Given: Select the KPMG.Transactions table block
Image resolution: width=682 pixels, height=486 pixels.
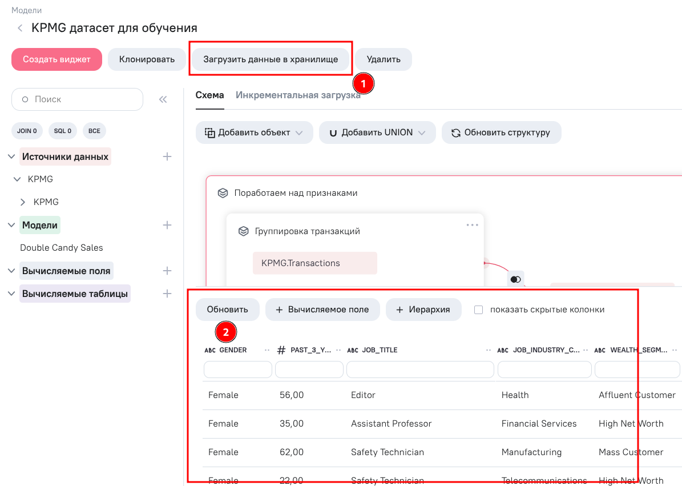Looking at the screenshot, I should click(x=315, y=263).
